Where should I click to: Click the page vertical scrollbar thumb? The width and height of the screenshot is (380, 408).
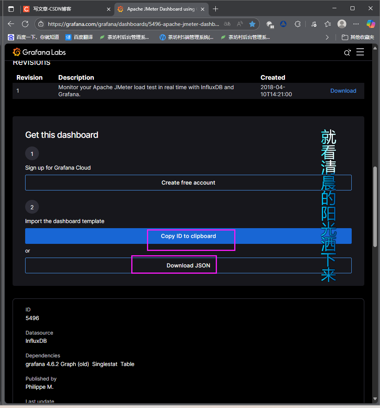coord(375,207)
